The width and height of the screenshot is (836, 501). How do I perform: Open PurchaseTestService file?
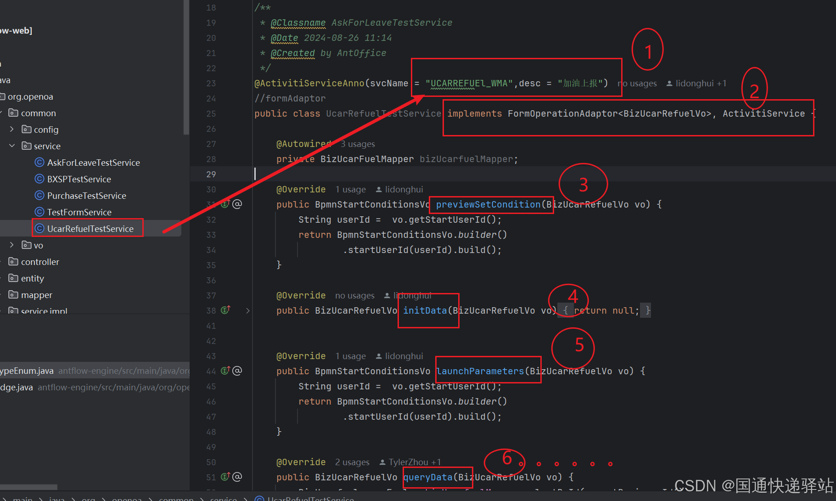pos(87,196)
